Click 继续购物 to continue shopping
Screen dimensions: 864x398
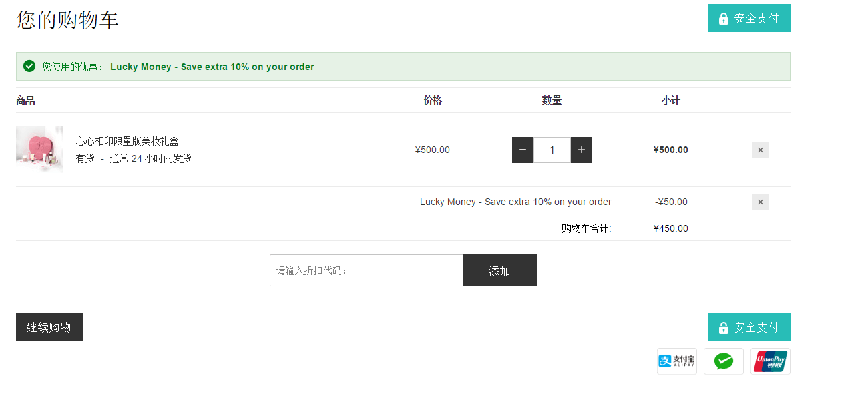coord(49,327)
